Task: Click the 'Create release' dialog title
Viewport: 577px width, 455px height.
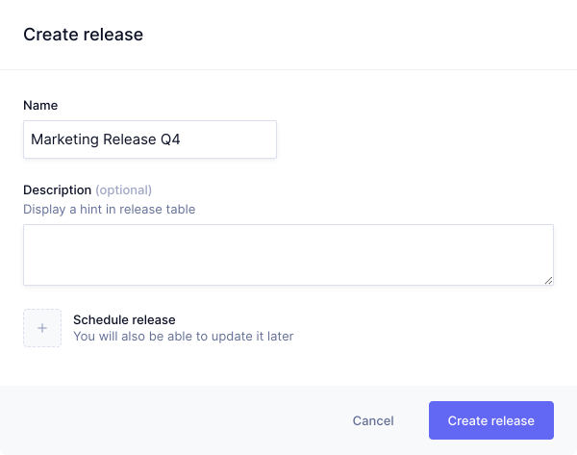Action: coord(83,35)
